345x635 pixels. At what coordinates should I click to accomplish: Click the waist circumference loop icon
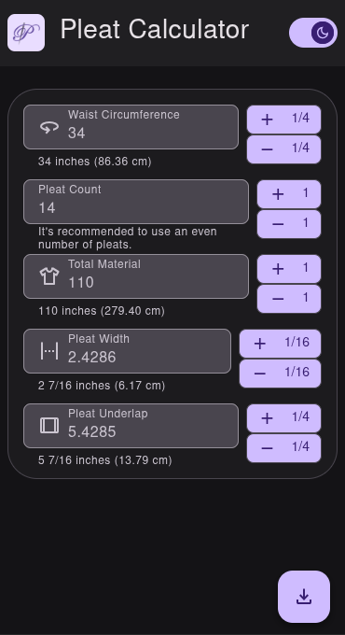pos(49,127)
